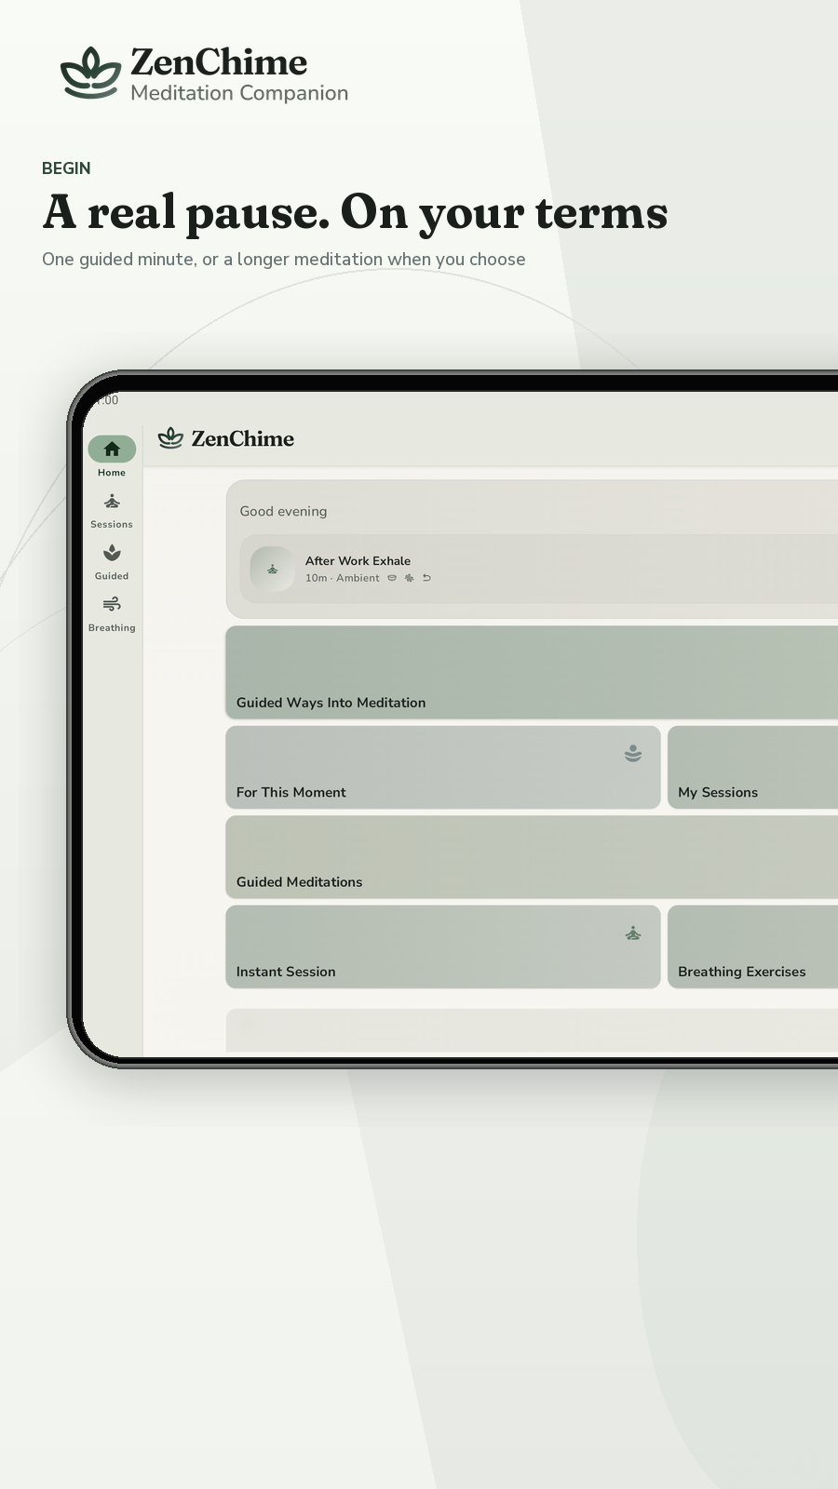Click the meditating figure icon on Instant Session
Screen dimensions: 838x1489
633,932
